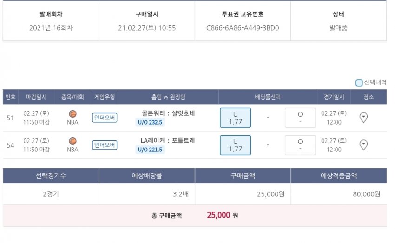Click basketball icon in row 51

pos(72,113)
